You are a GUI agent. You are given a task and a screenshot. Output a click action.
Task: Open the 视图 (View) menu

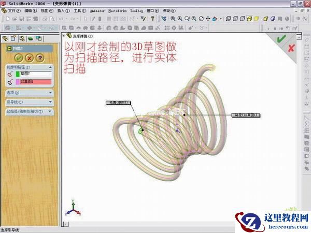(x=47, y=11)
